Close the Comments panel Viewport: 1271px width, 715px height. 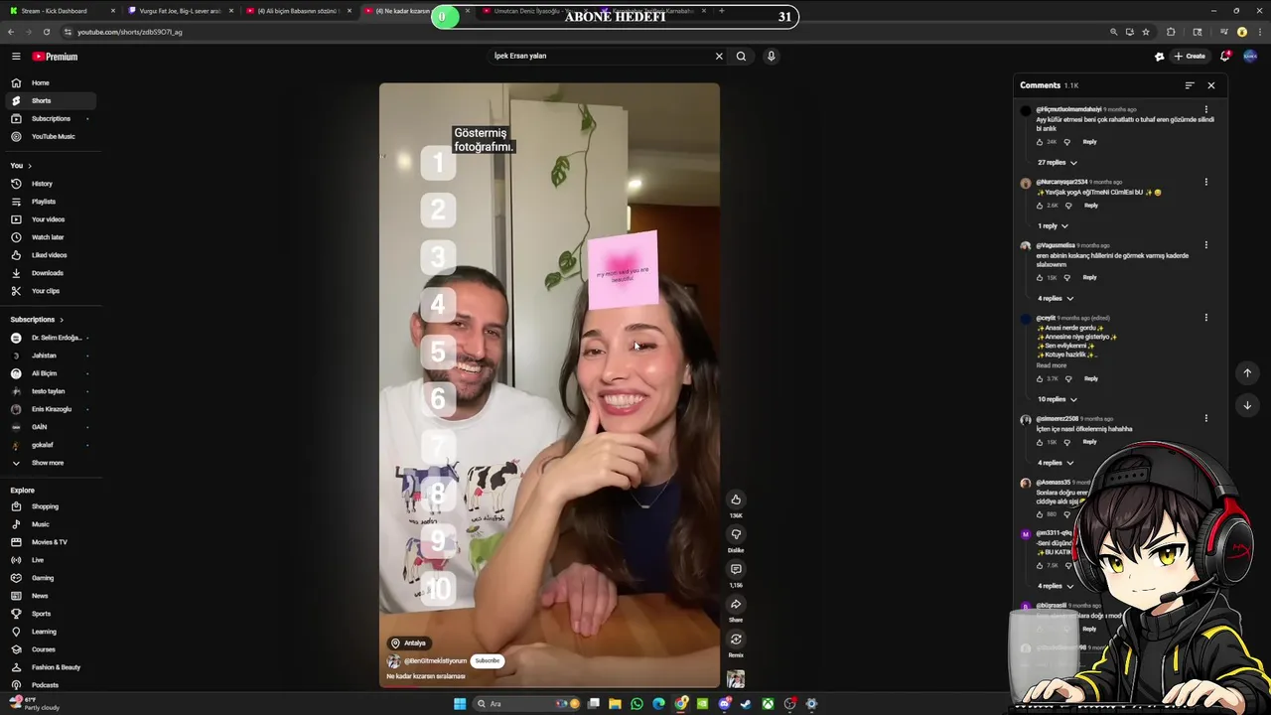tap(1210, 85)
